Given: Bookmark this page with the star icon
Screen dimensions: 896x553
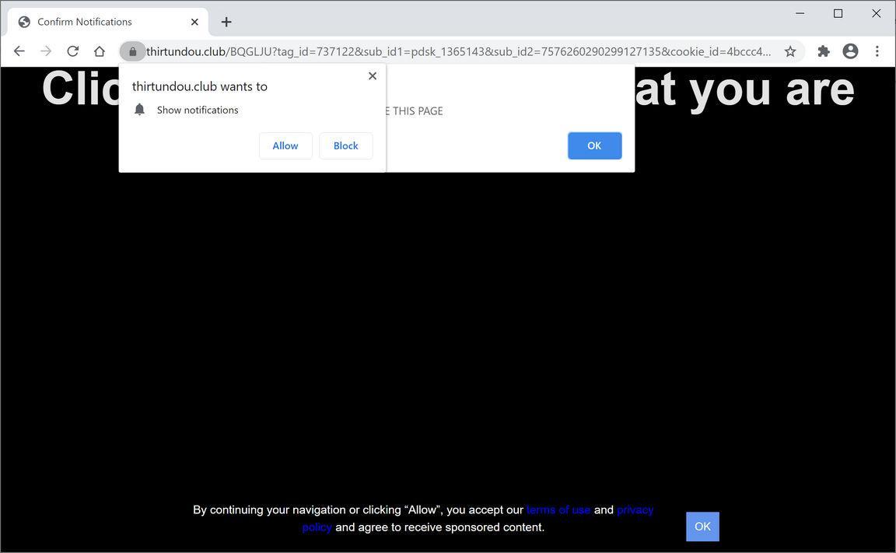Looking at the screenshot, I should (789, 51).
